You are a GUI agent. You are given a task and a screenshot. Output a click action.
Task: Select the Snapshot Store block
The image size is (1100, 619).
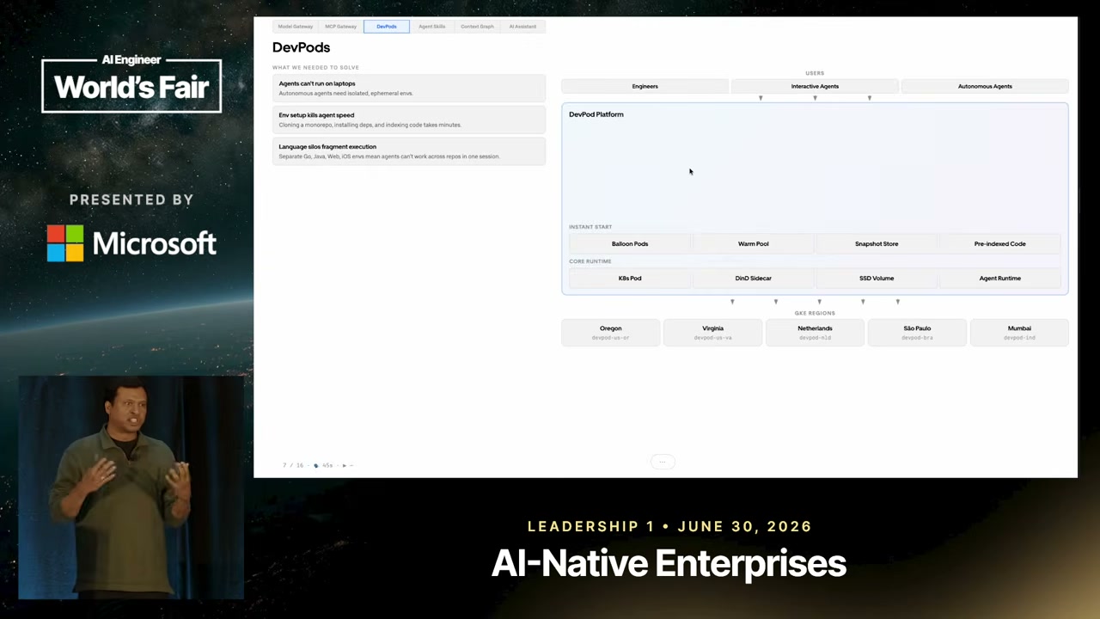coord(877,244)
